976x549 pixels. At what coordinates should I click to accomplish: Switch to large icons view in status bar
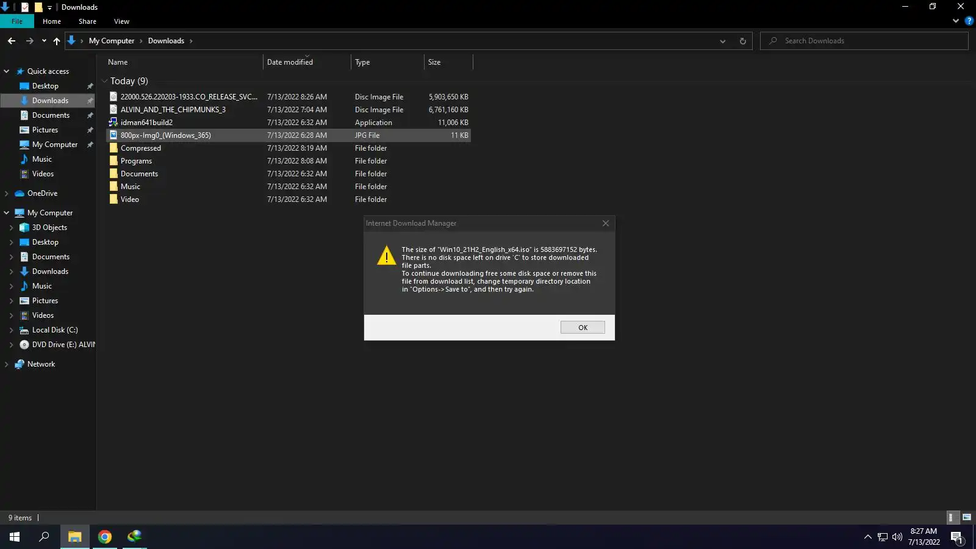[967, 517]
